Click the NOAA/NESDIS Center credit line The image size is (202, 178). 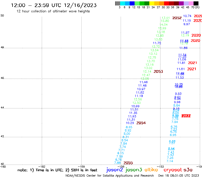point(110,176)
